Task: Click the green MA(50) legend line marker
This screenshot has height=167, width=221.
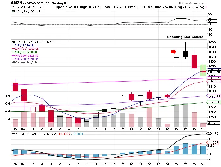Action: (13, 52)
